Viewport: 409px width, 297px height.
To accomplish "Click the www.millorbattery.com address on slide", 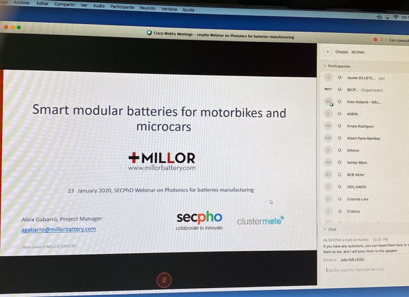I will coord(162,168).
